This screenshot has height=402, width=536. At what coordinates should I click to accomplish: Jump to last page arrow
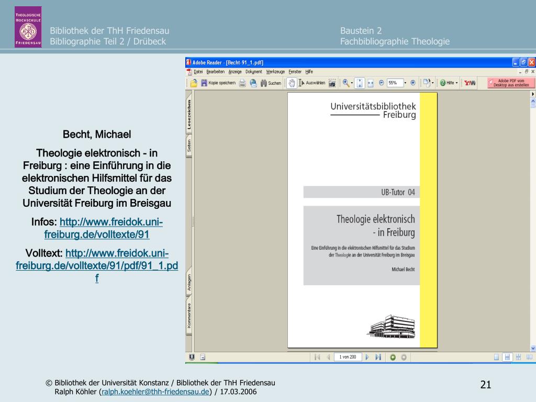coord(378,357)
